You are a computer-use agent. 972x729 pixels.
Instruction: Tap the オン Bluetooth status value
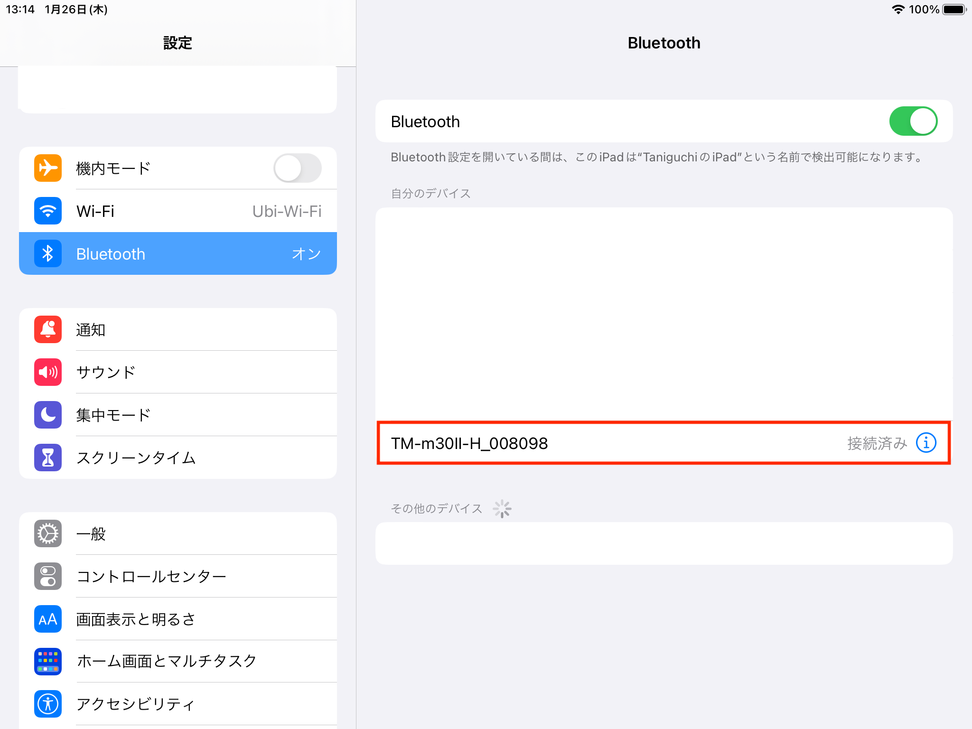(306, 254)
